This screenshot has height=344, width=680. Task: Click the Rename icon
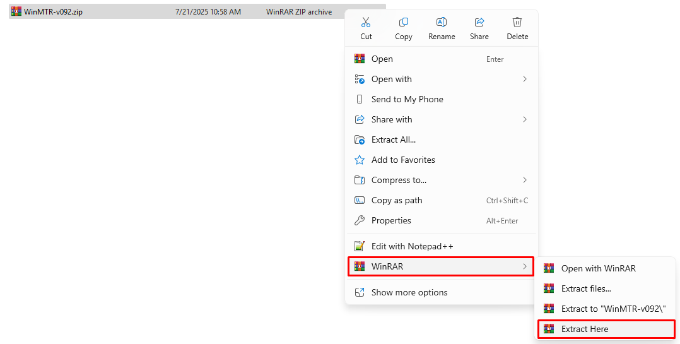(x=442, y=23)
